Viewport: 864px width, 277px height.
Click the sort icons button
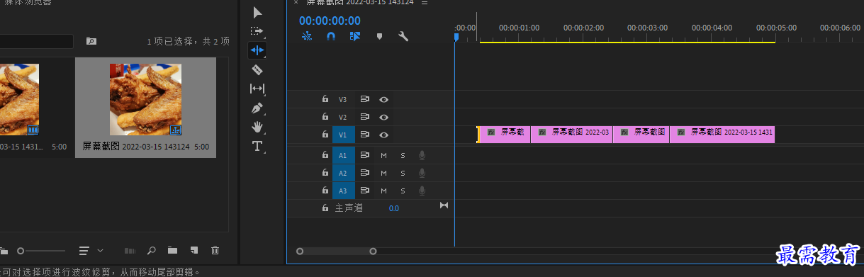[x=84, y=251]
